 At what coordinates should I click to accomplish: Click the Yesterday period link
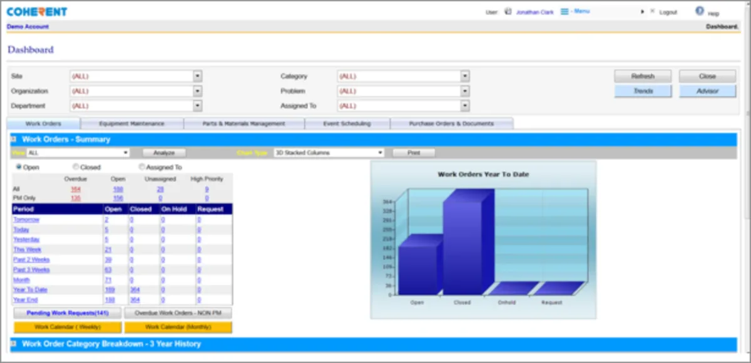click(26, 240)
